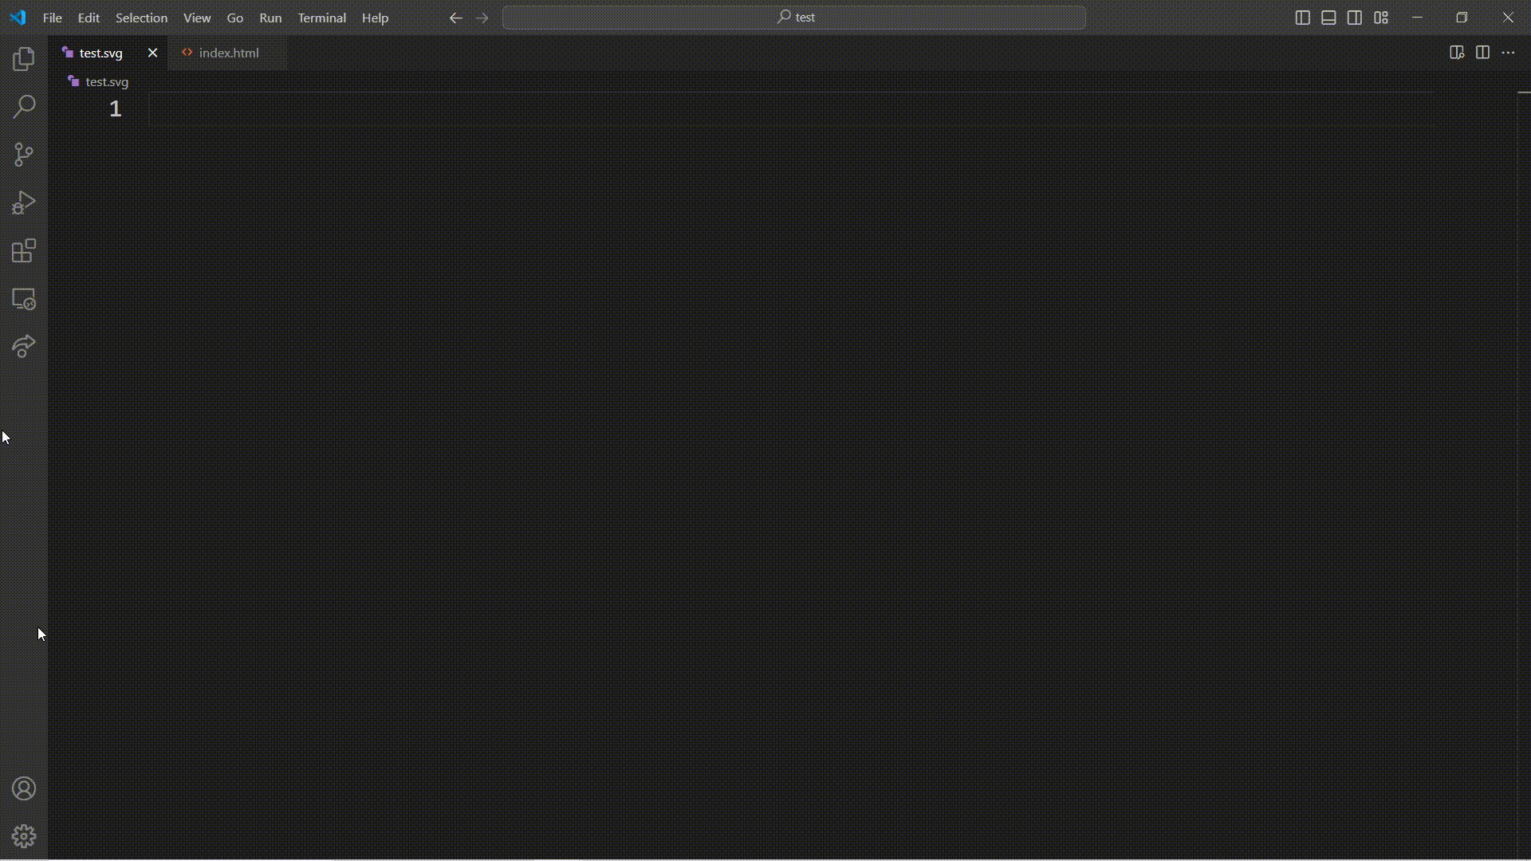Open Run and Debug view
This screenshot has height=861, width=1531.
coord(24,202)
